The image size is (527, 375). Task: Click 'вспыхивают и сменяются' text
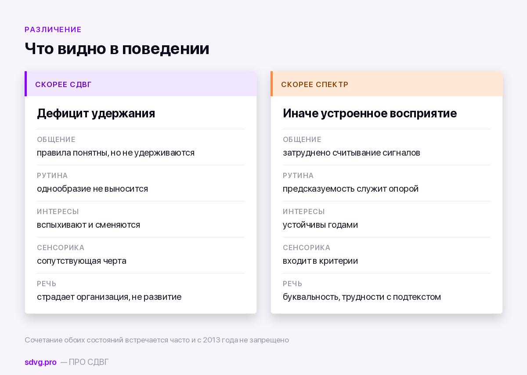[x=88, y=225]
